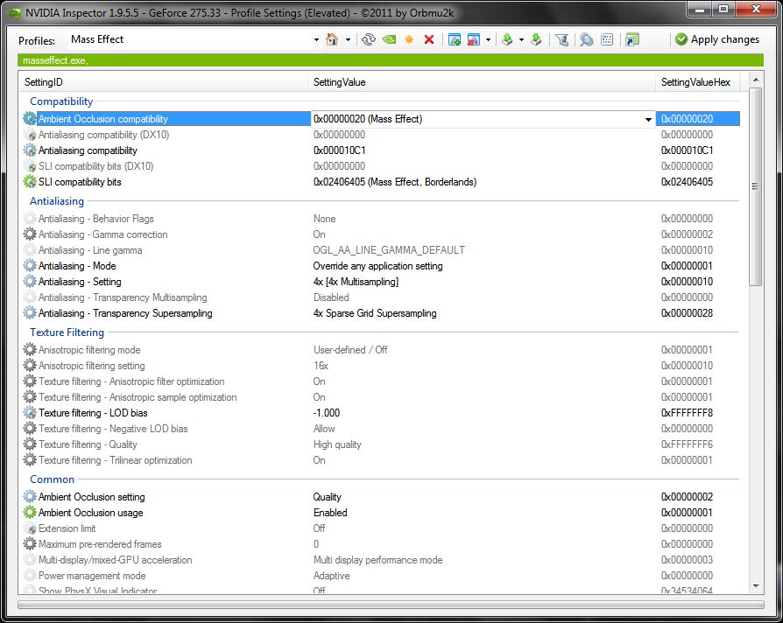Click the green NVIDIA restore defaults icon
783x623 pixels.
(389, 39)
